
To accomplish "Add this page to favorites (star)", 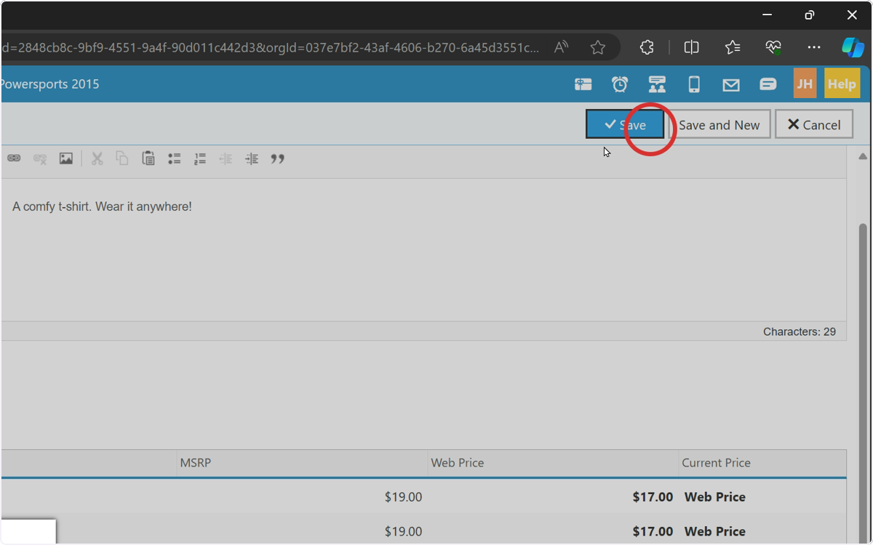I will (598, 47).
